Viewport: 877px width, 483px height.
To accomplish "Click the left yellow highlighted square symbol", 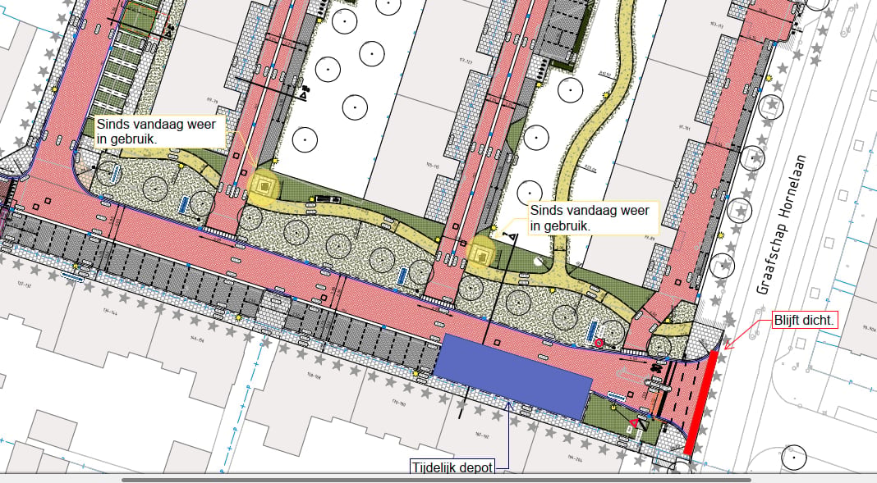I will tap(264, 185).
